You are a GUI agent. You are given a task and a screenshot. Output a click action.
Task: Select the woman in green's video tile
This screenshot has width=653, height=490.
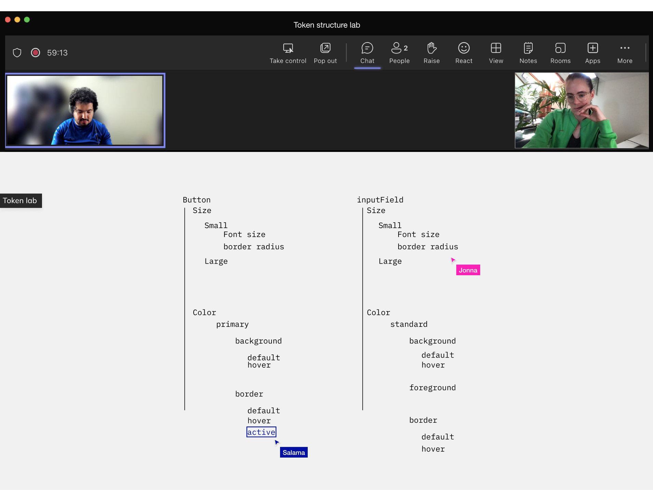tap(582, 110)
